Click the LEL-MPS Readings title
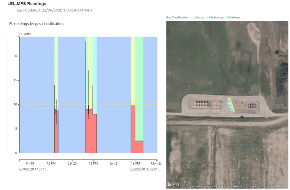The image size is (290, 190). [27, 4]
